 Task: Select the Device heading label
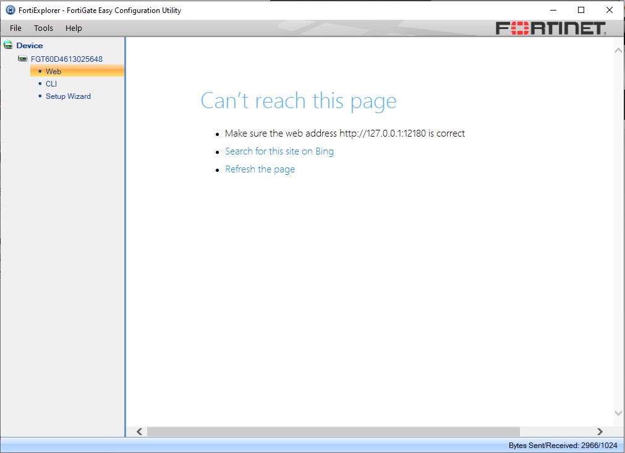(x=30, y=45)
